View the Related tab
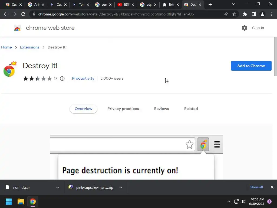Screen dimensions: 277x208 (191, 109)
